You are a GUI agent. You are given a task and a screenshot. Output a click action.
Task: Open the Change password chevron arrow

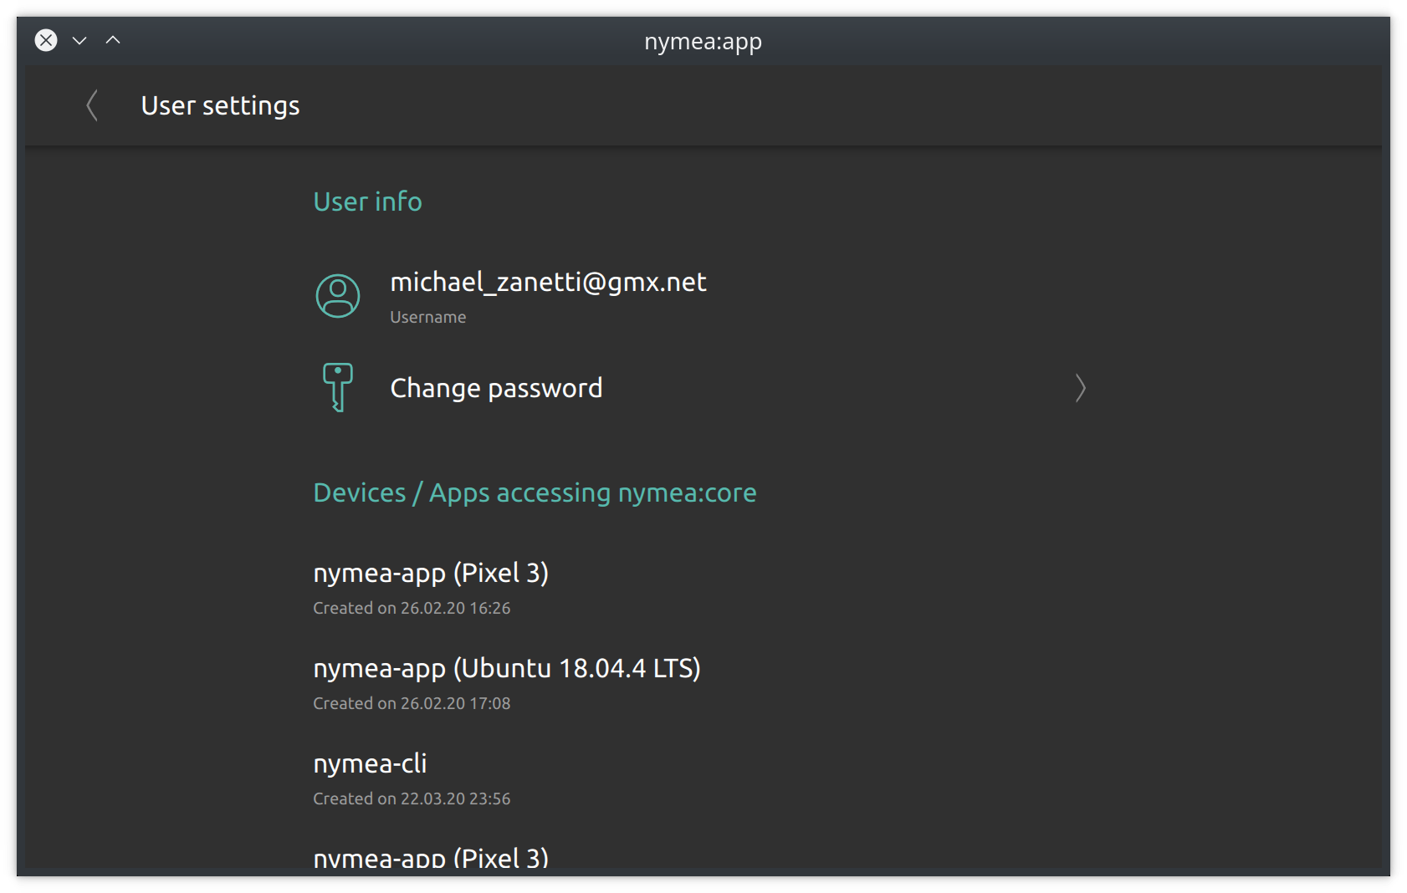click(1080, 388)
